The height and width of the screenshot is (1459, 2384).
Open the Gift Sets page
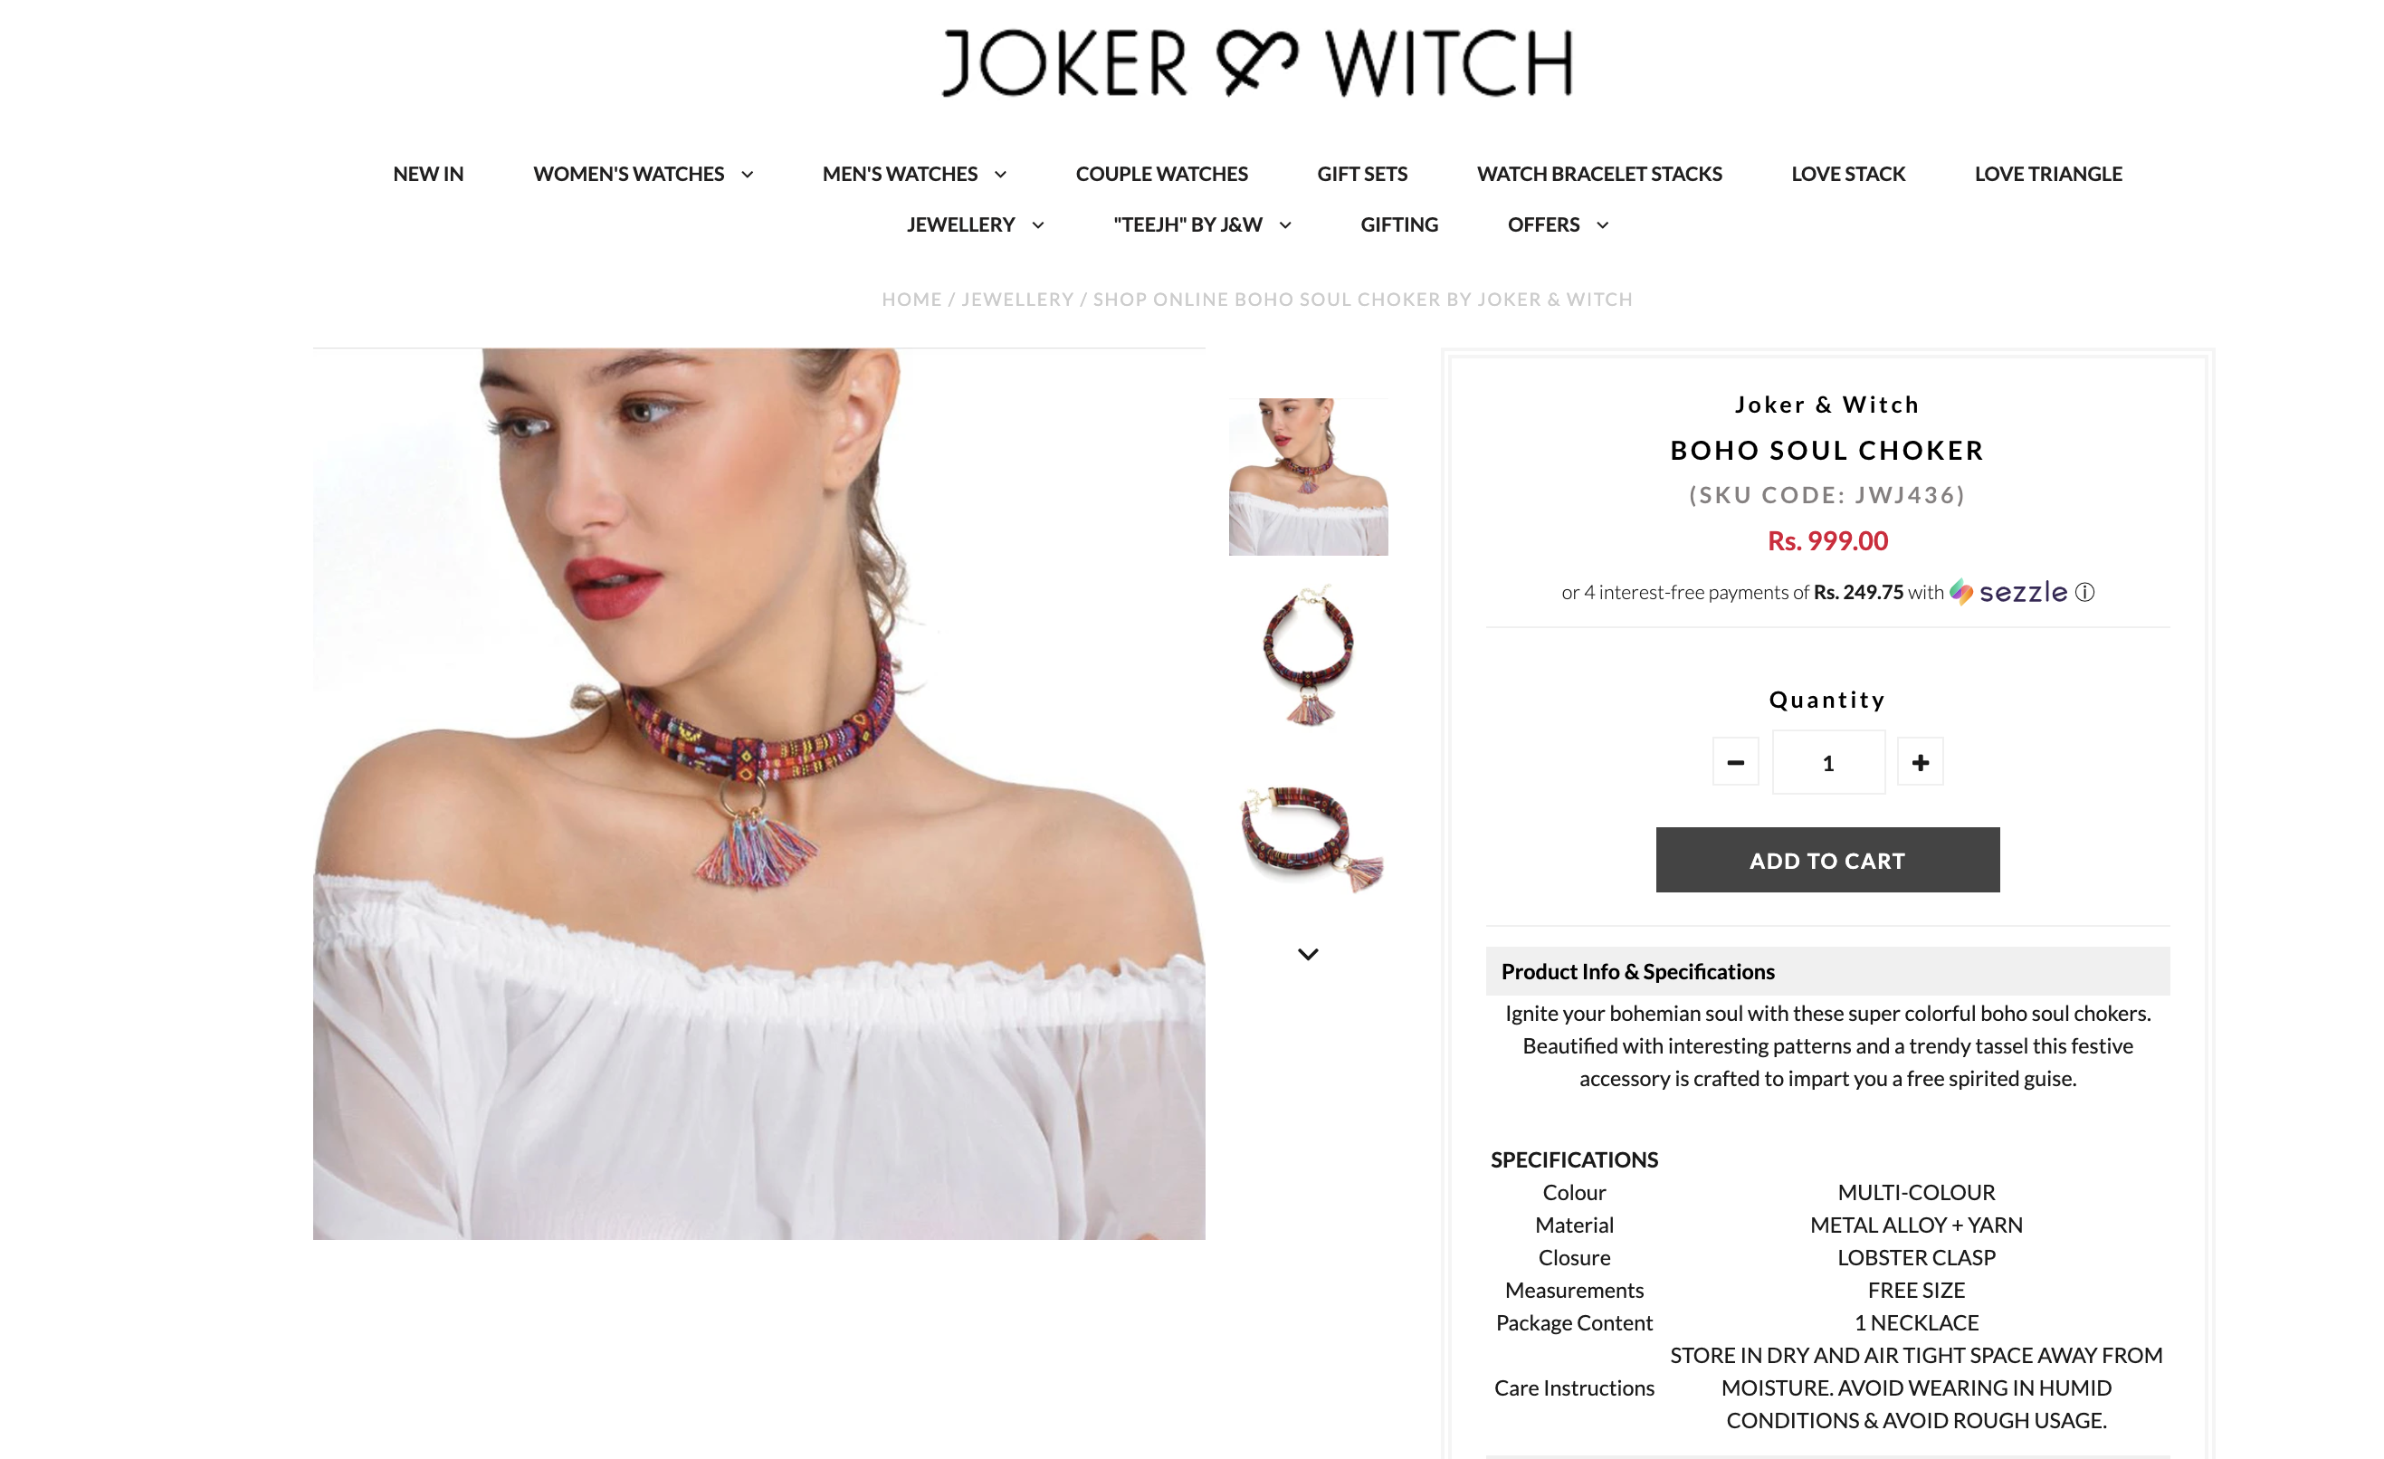coord(1361,174)
